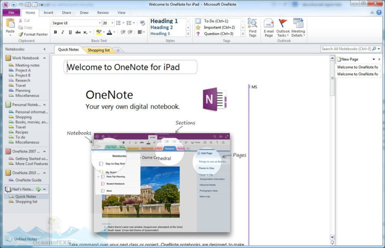Viewport: 385px width, 248px height.
Task: Apply the Heading 2 style
Action: pyautogui.click(x=161, y=27)
